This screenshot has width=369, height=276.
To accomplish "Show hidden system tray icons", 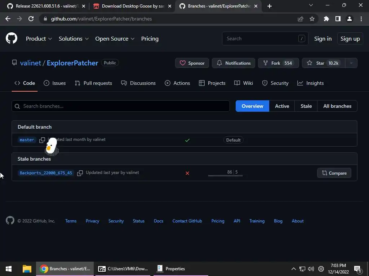I will (294, 269).
